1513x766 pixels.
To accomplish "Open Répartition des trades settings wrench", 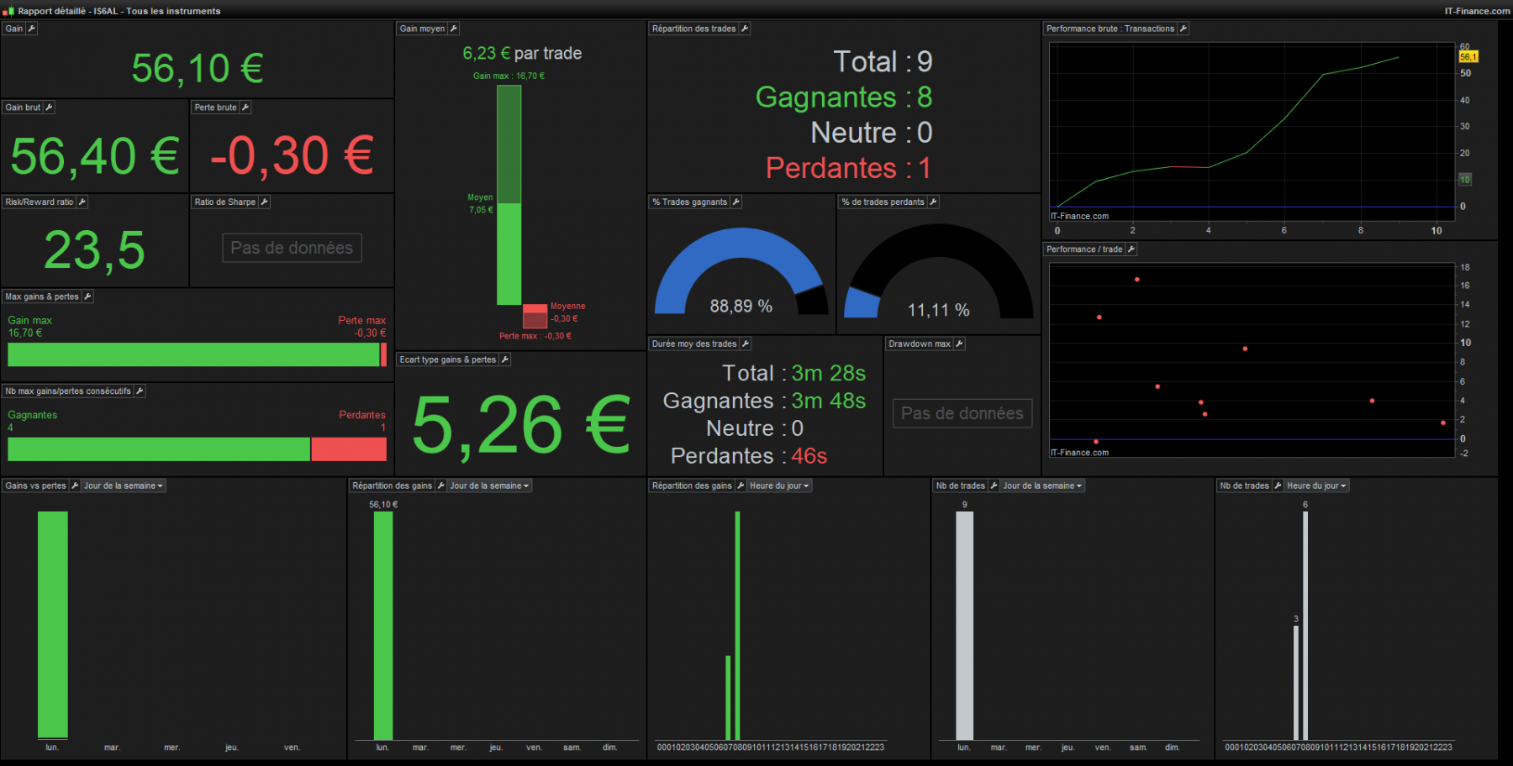I will (745, 29).
